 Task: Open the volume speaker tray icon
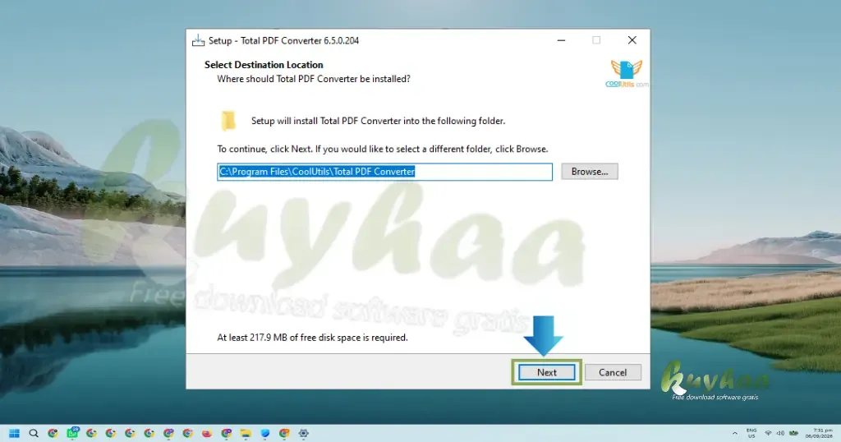(780, 434)
